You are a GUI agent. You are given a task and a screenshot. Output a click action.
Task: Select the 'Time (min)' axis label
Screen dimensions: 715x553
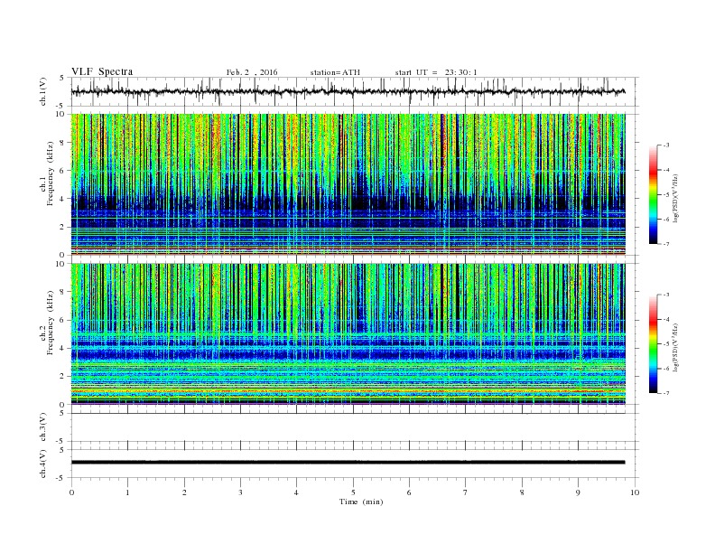(x=361, y=501)
